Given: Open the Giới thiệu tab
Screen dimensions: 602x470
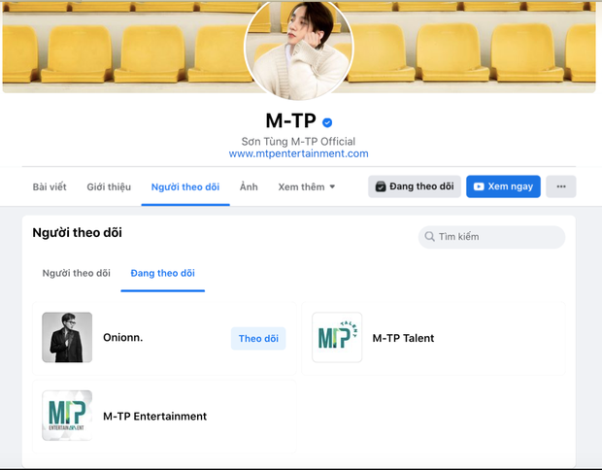Looking at the screenshot, I should tap(109, 186).
